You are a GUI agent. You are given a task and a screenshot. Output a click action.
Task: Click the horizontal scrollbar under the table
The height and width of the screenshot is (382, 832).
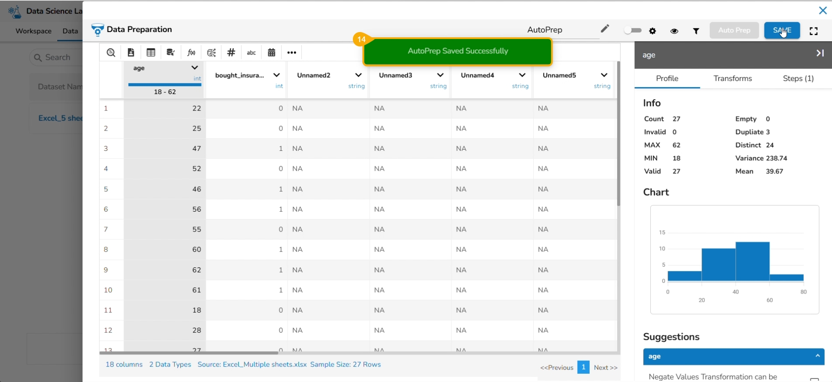pos(189,353)
